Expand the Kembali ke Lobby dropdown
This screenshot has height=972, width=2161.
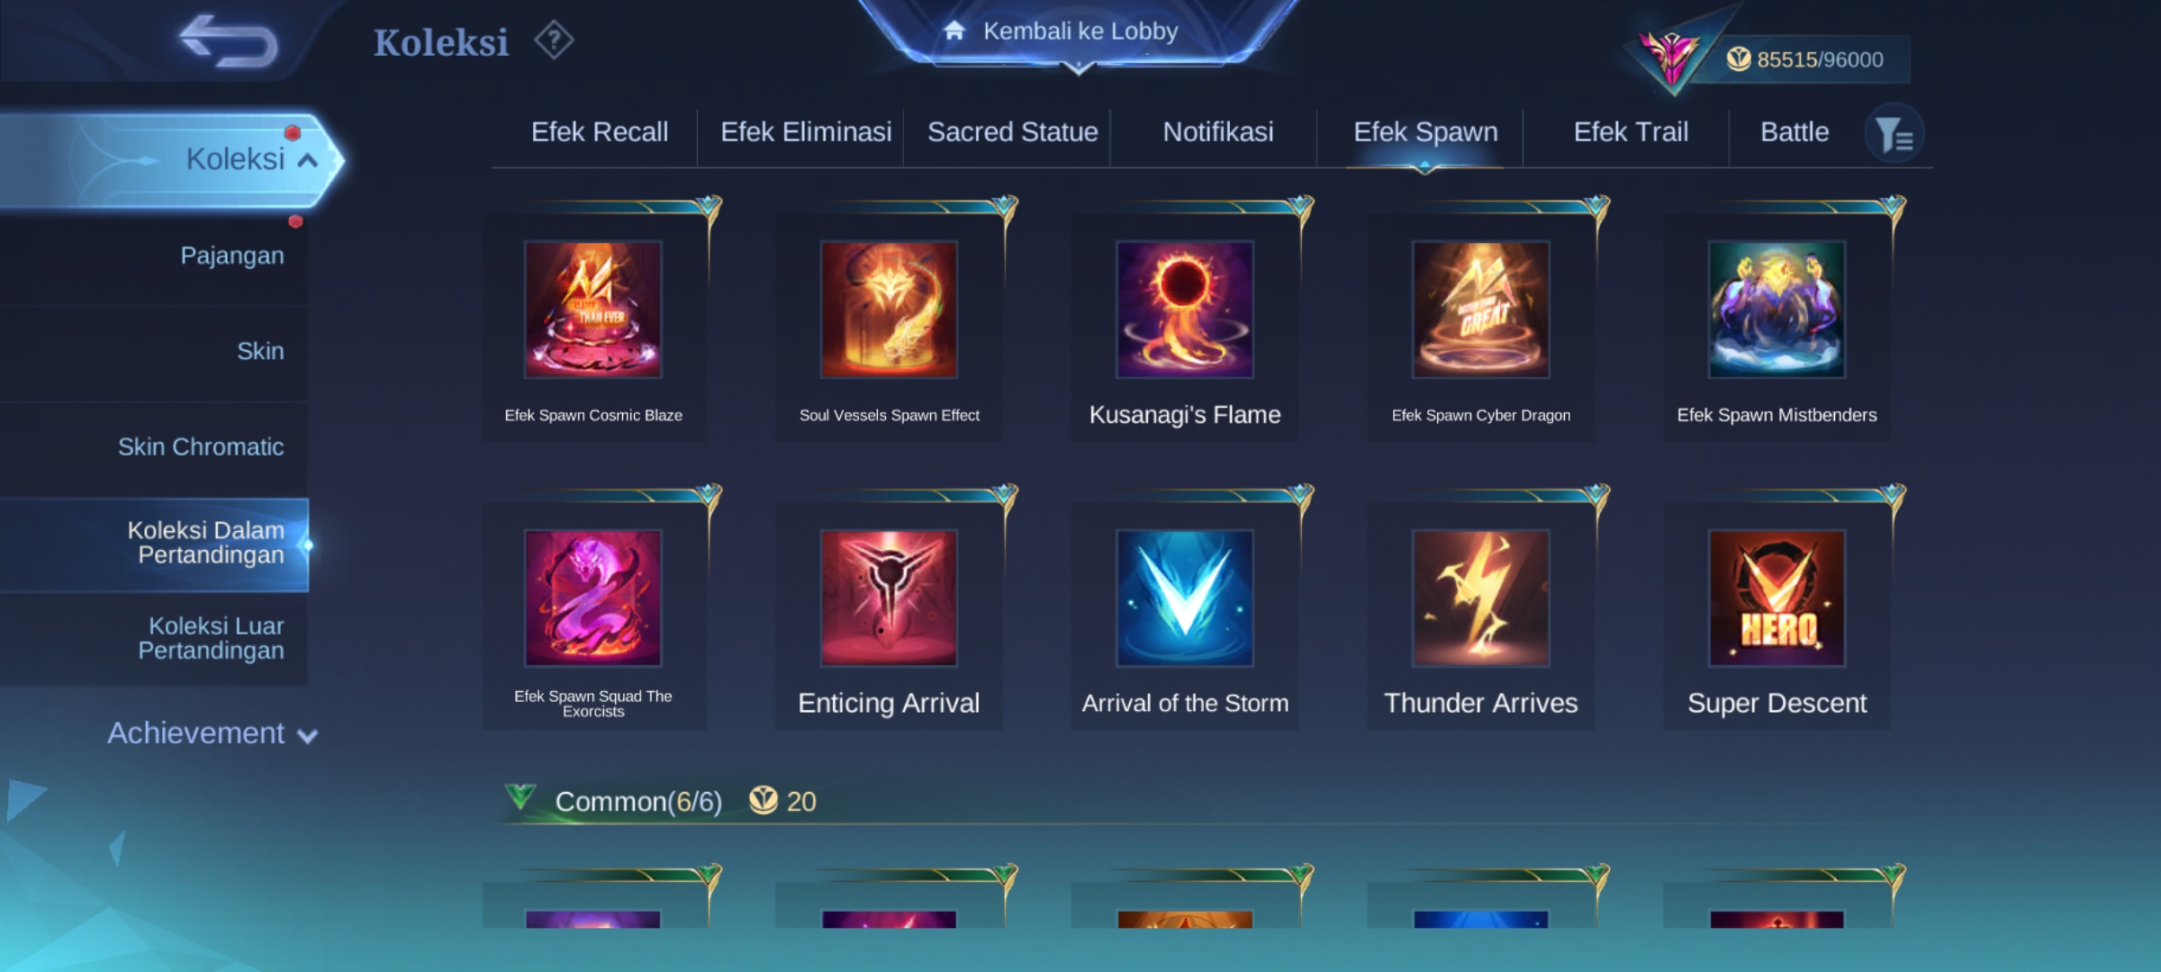pos(1079,34)
